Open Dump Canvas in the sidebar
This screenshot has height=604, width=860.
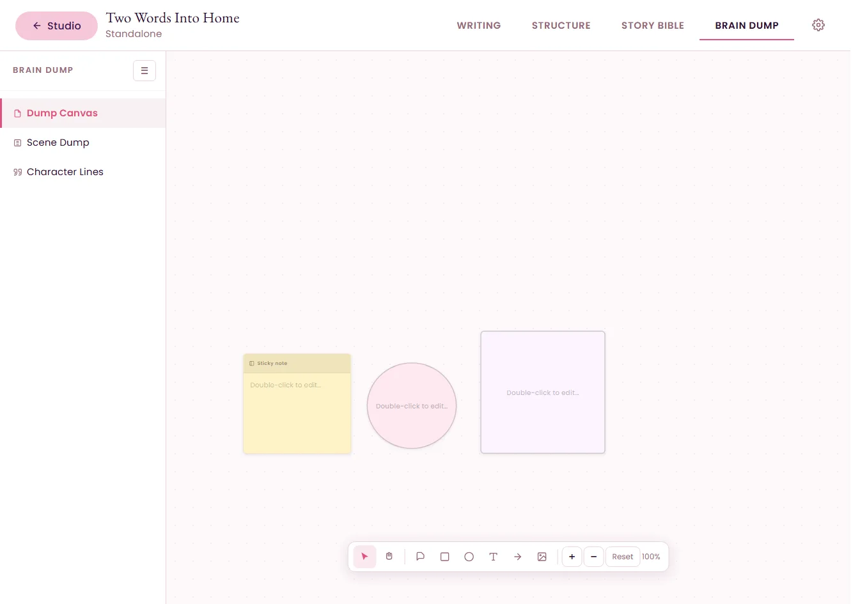tap(83, 113)
